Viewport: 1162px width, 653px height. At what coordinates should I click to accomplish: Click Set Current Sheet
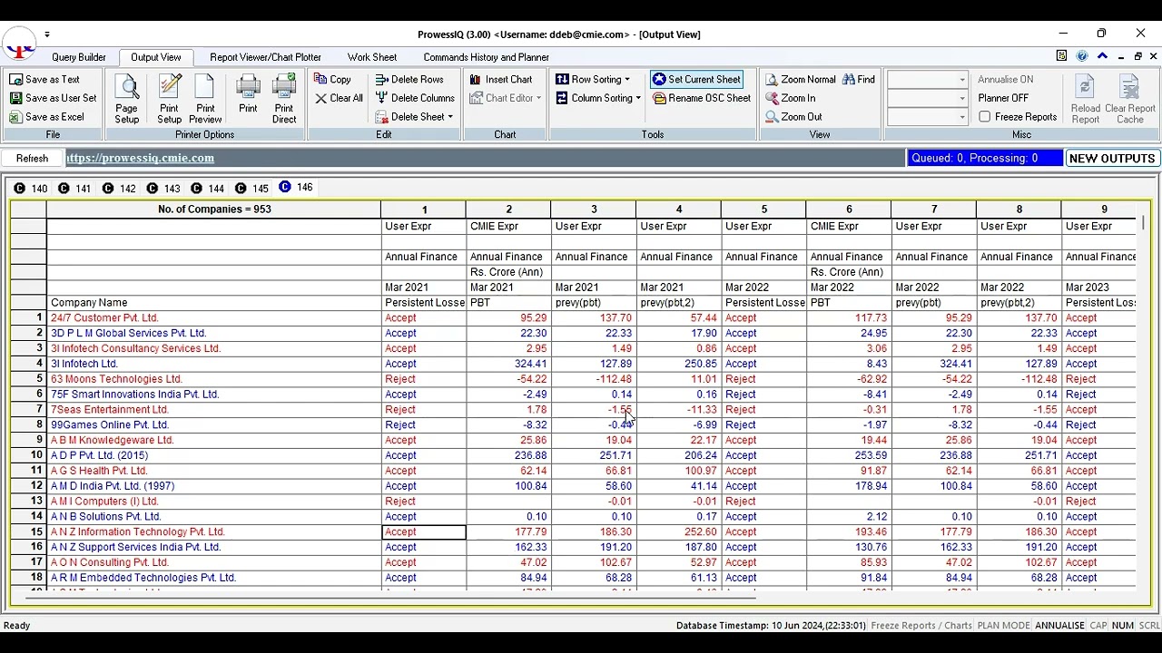tap(696, 80)
